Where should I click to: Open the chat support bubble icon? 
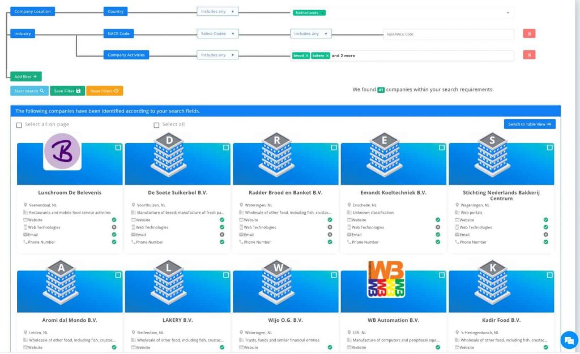(x=568, y=340)
